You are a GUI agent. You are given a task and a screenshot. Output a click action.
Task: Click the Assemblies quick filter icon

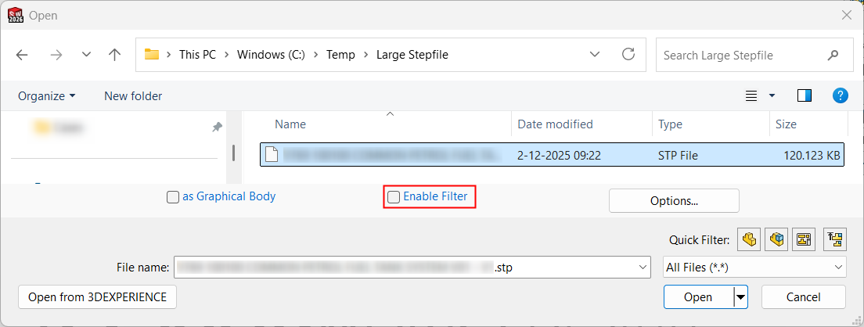coord(776,240)
